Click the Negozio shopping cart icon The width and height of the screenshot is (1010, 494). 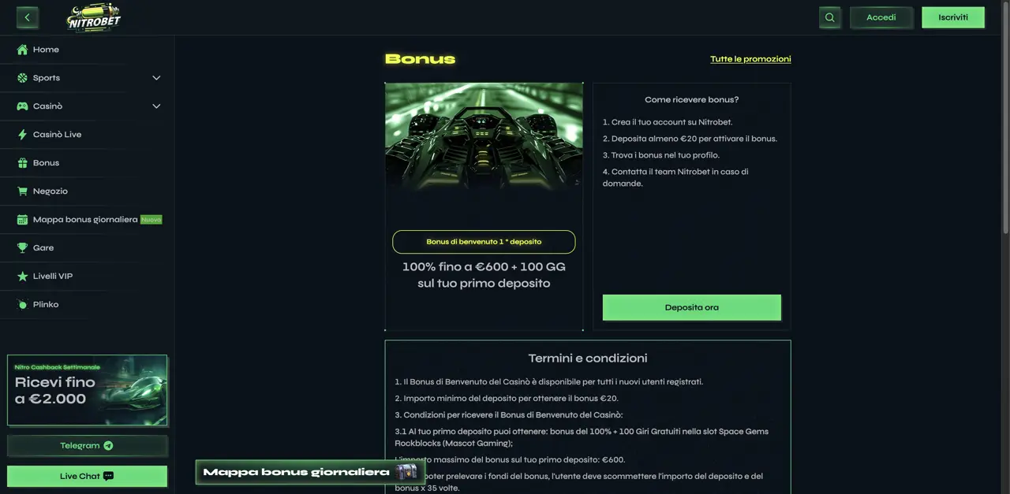coord(22,191)
